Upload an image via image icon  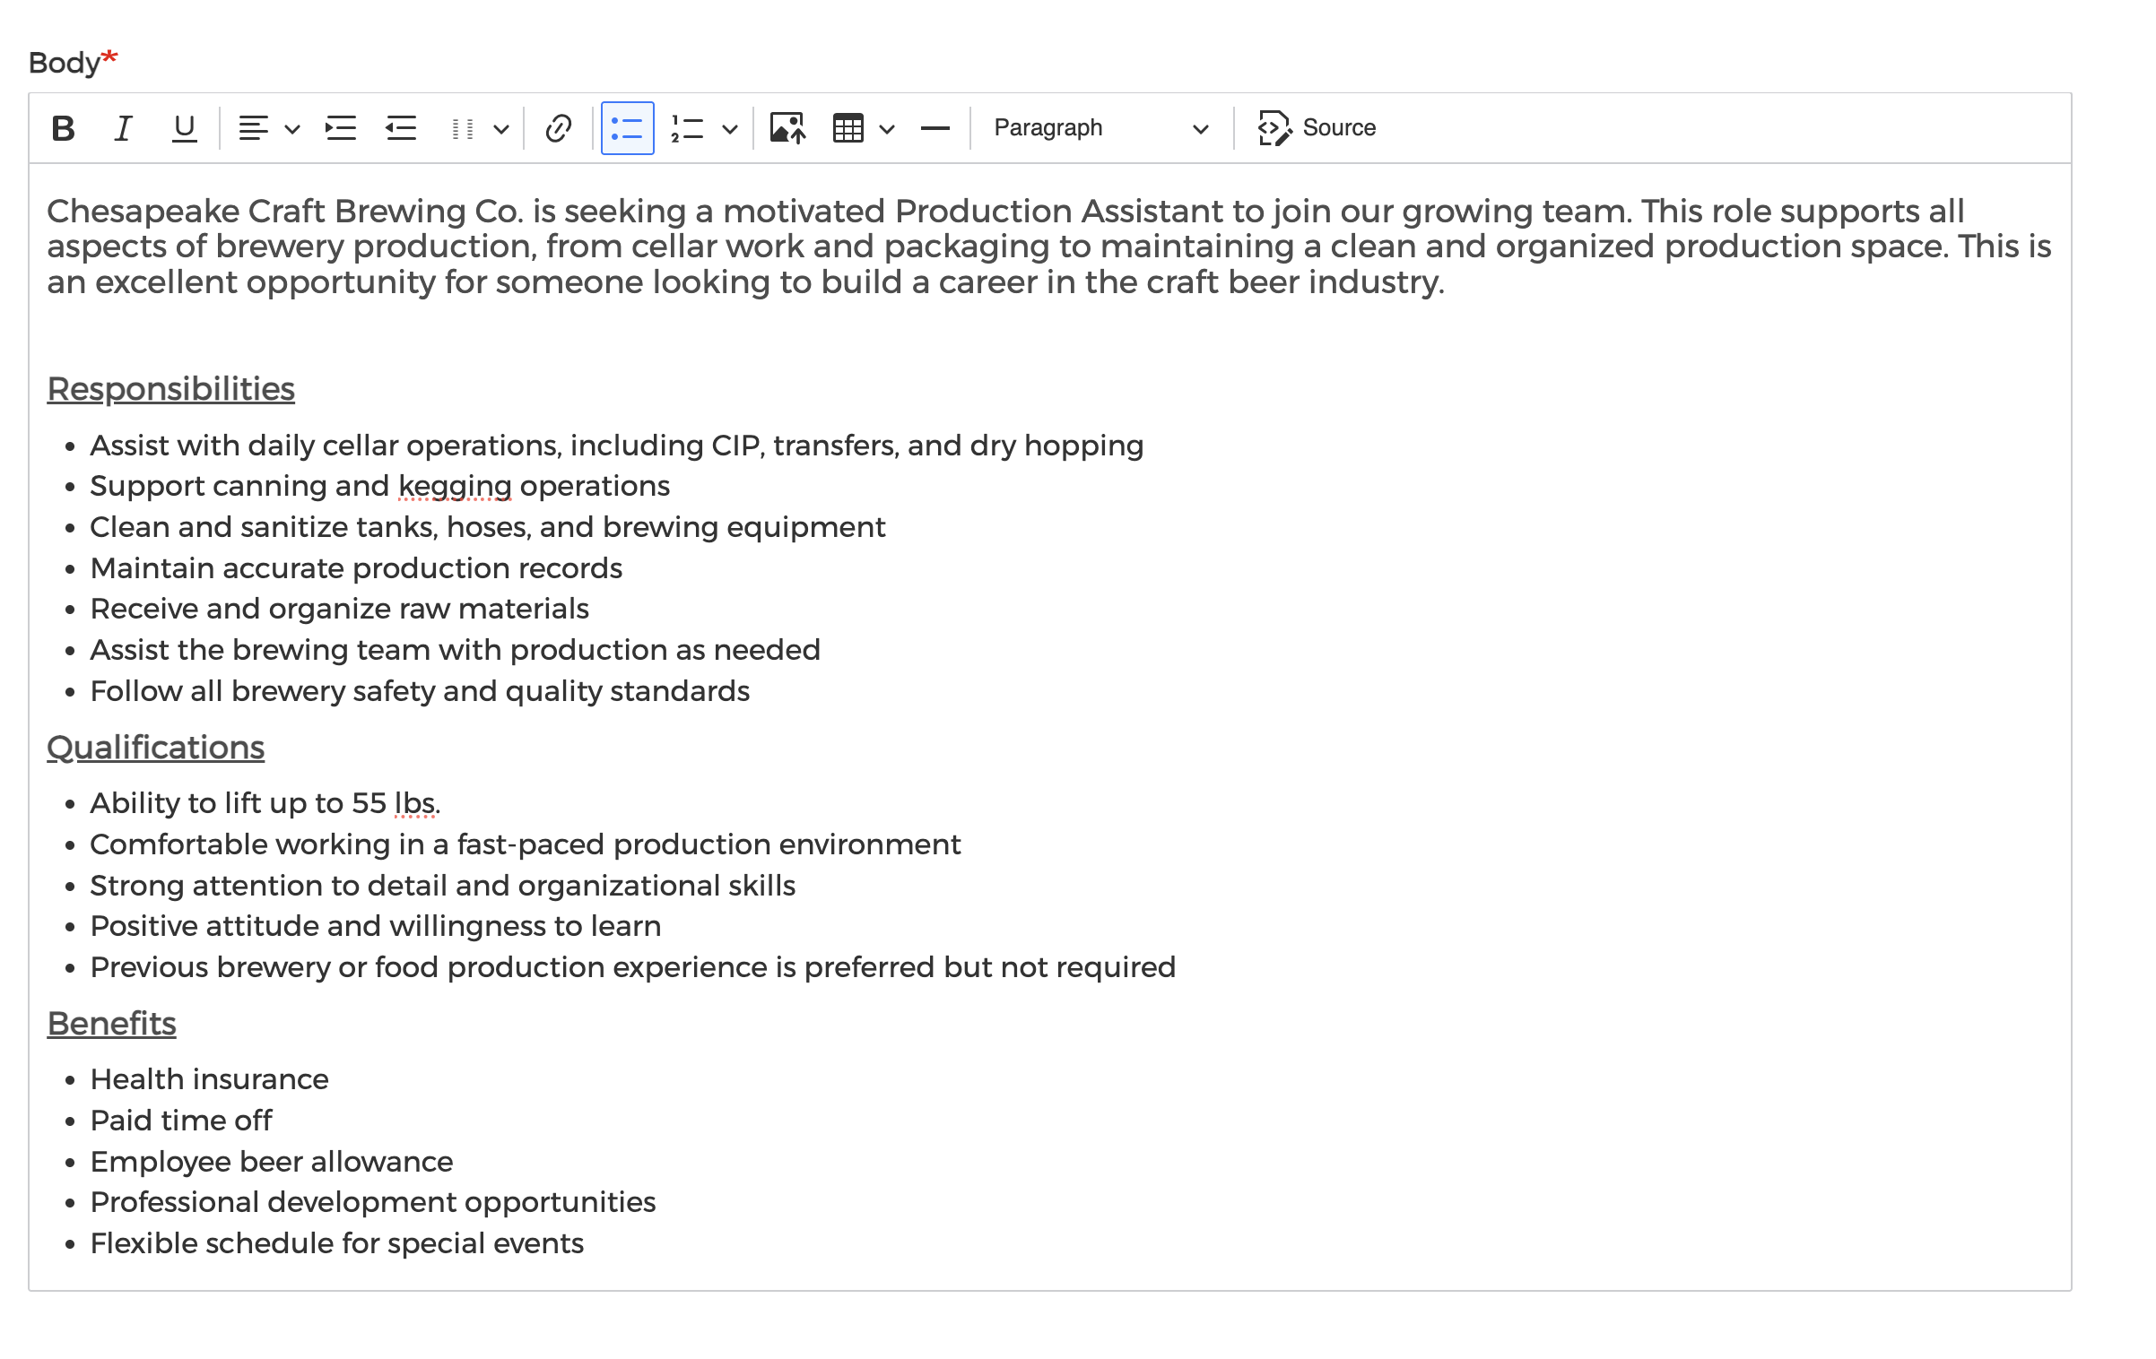787,128
